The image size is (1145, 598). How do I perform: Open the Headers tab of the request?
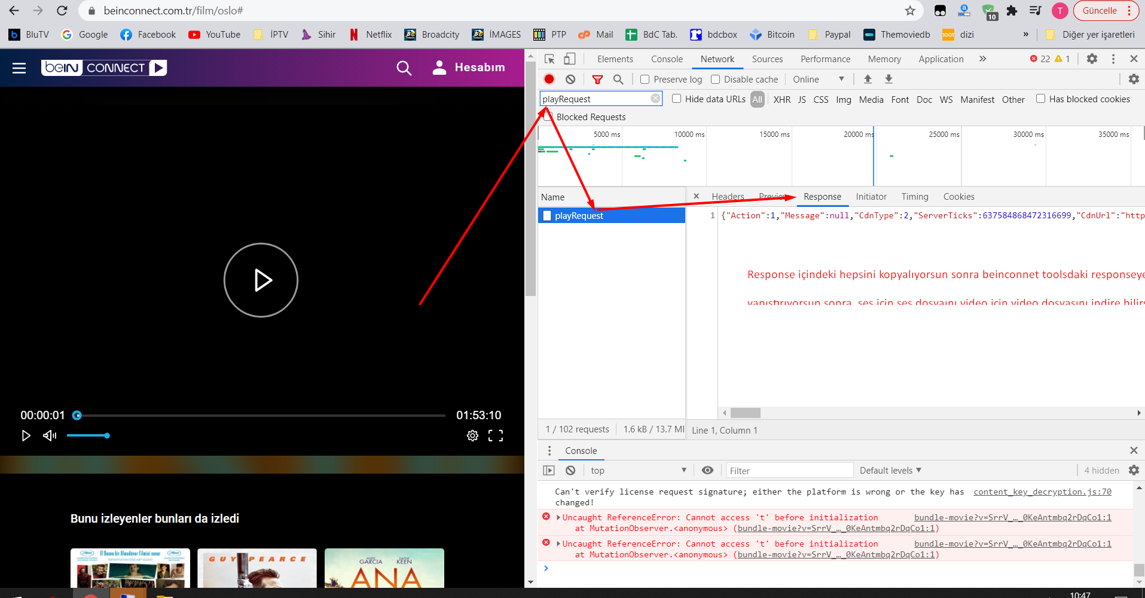[728, 197]
